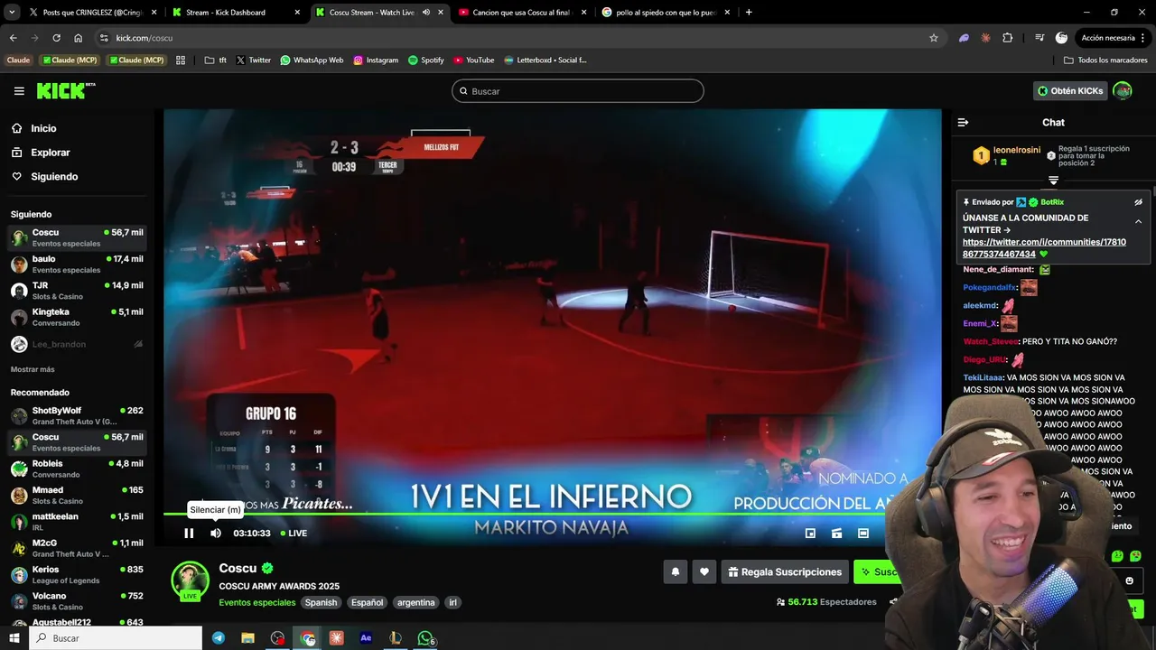Select the irl tag

point(453,602)
